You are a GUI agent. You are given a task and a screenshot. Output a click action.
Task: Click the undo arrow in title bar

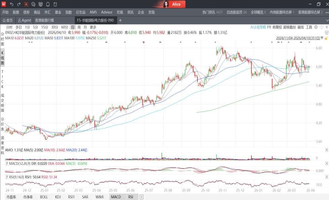pos(12,4)
